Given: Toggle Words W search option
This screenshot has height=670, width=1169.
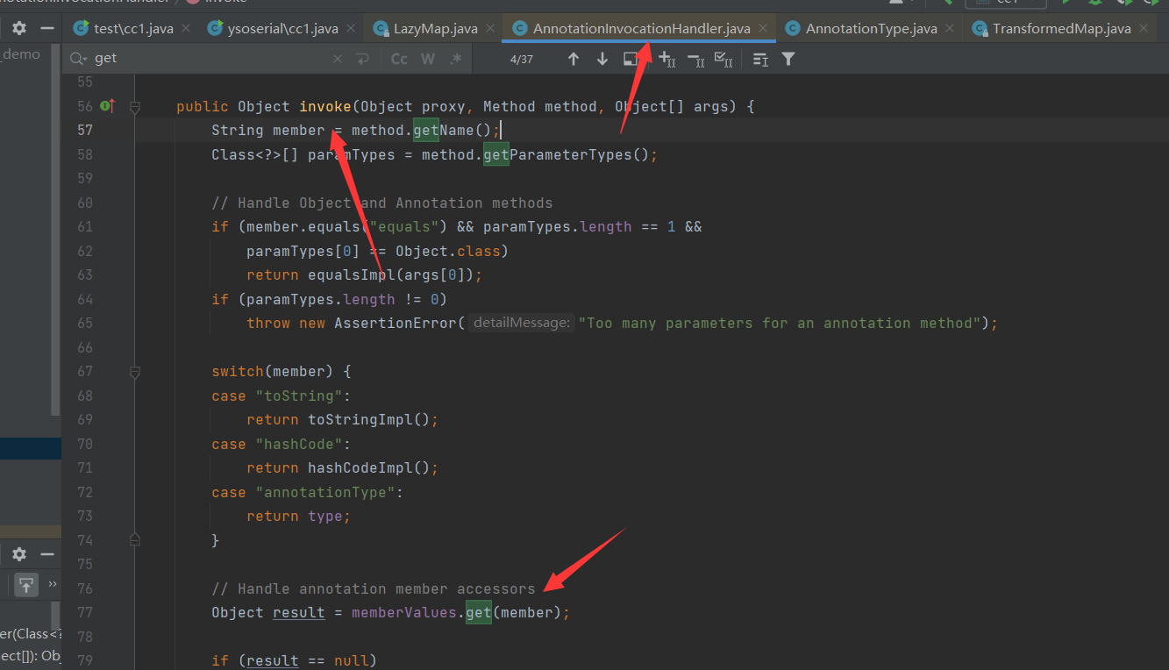Looking at the screenshot, I should (428, 59).
